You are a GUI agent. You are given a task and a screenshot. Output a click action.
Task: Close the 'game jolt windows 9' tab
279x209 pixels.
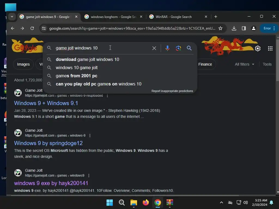(x=76, y=17)
